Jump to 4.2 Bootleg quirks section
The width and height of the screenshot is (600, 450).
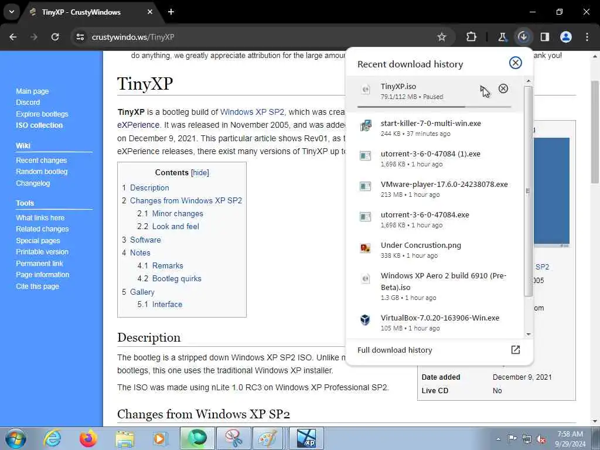click(x=176, y=278)
